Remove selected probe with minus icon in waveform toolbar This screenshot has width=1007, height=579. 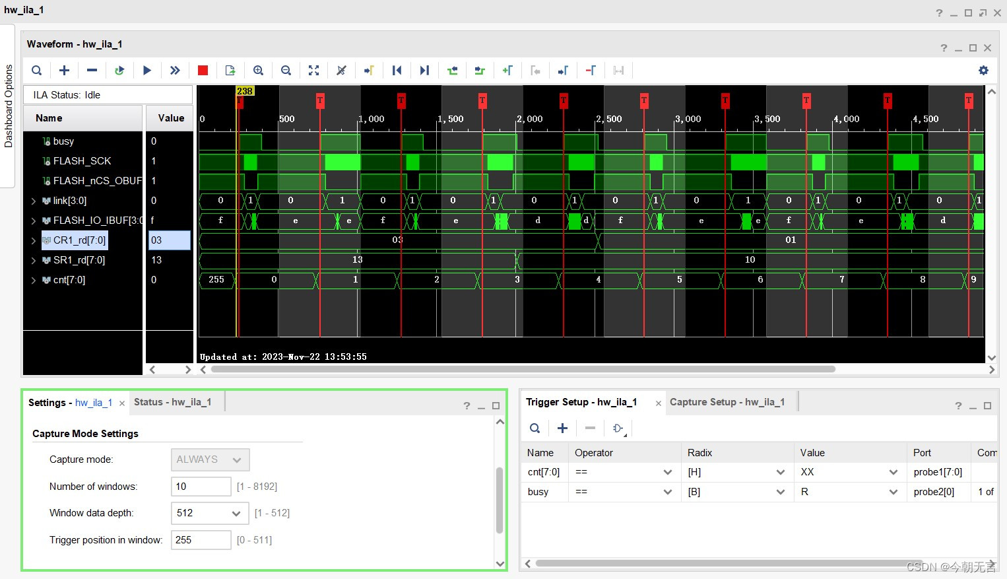coord(92,71)
